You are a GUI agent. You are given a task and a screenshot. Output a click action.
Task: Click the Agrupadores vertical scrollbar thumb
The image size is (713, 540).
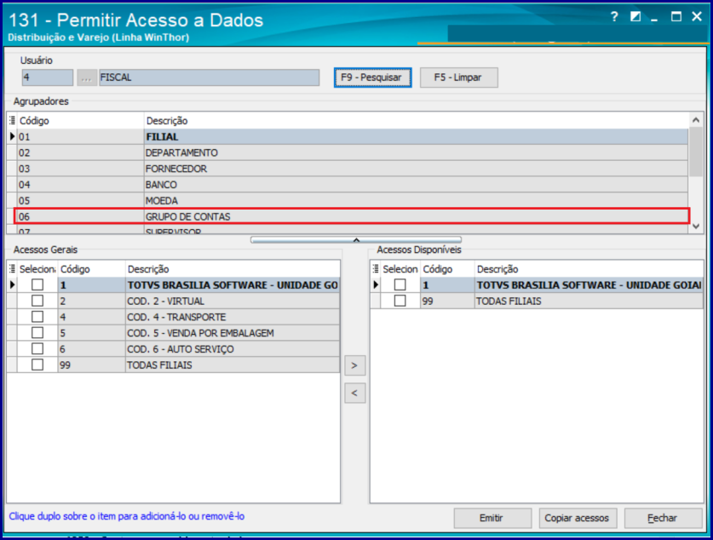click(696, 152)
